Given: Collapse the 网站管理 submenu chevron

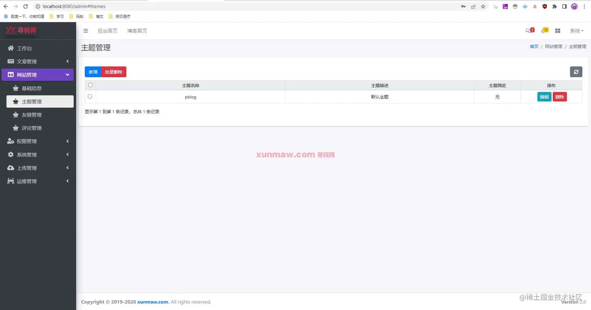Looking at the screenshot, I should tap(68, 75).
